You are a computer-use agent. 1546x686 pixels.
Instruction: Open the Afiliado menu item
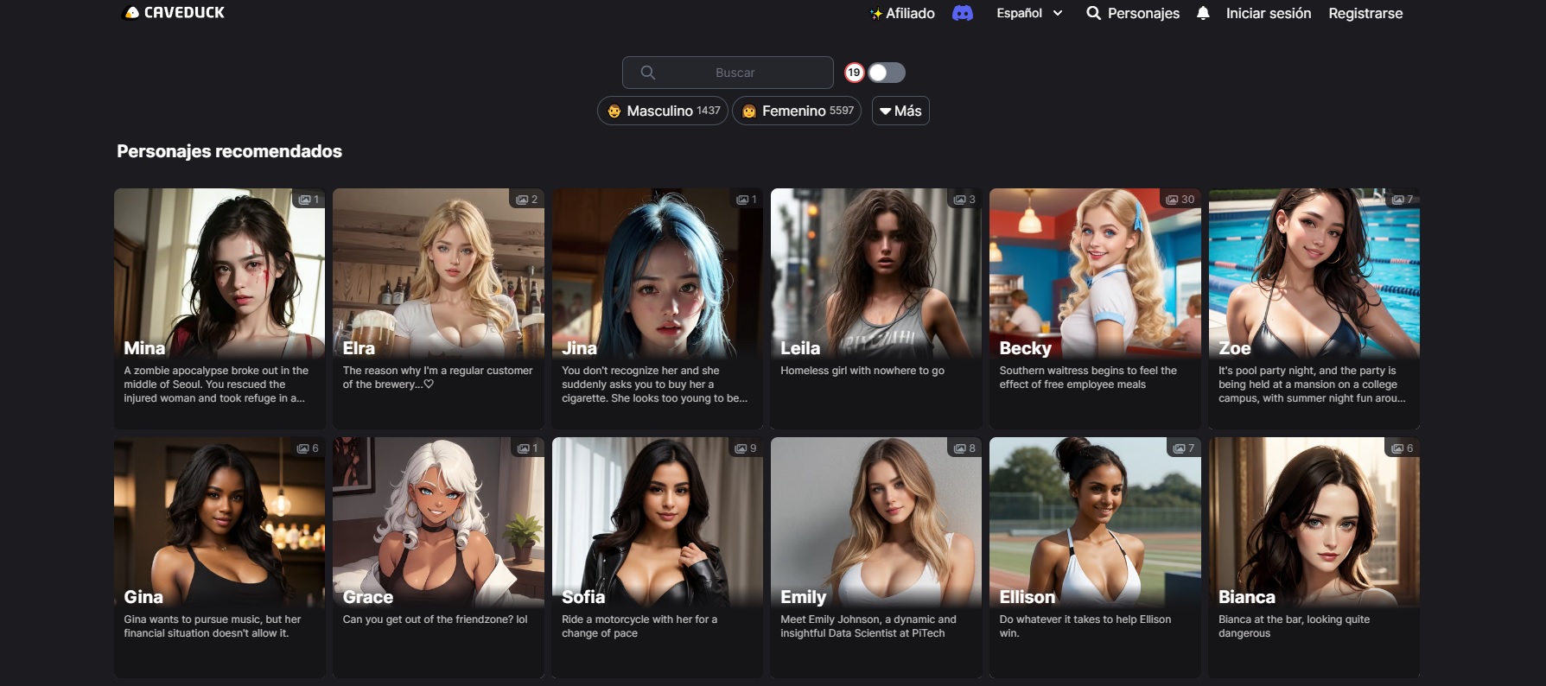point(910,13)
